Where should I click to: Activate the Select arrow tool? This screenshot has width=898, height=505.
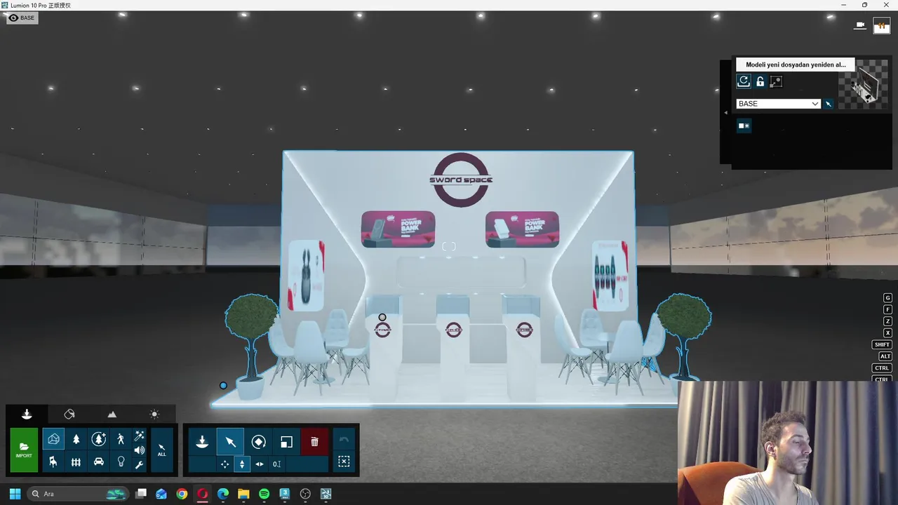pos(230,442)
